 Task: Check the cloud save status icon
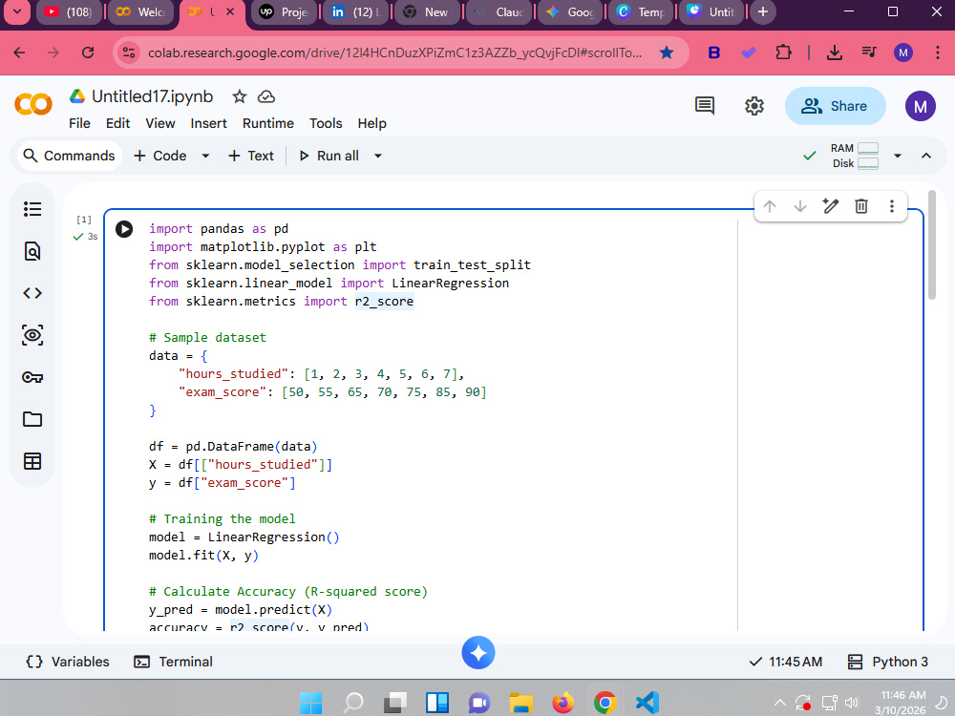pos(266,96)
